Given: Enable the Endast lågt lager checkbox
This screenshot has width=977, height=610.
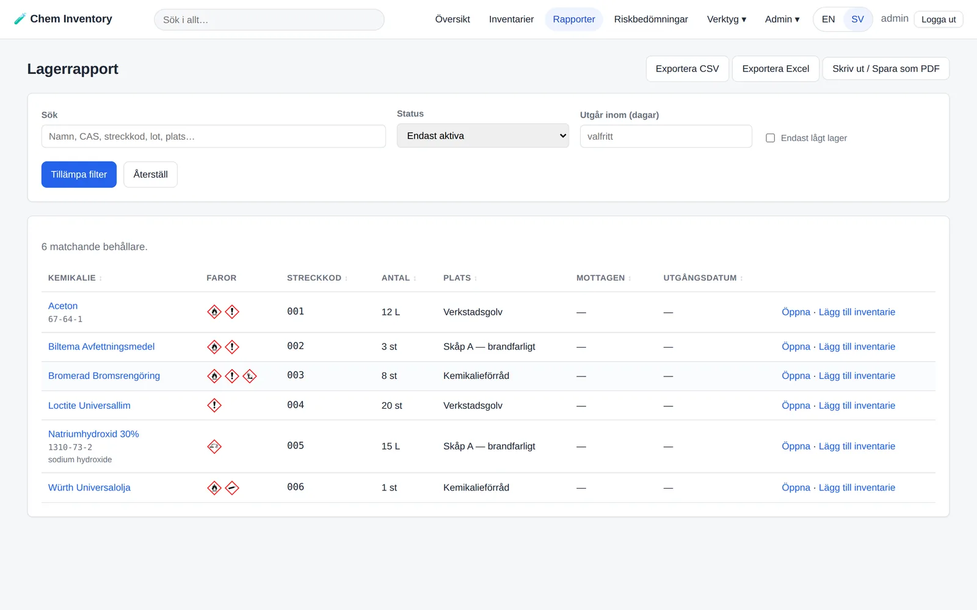Looking at the screenshot, I should pos(771,138).
